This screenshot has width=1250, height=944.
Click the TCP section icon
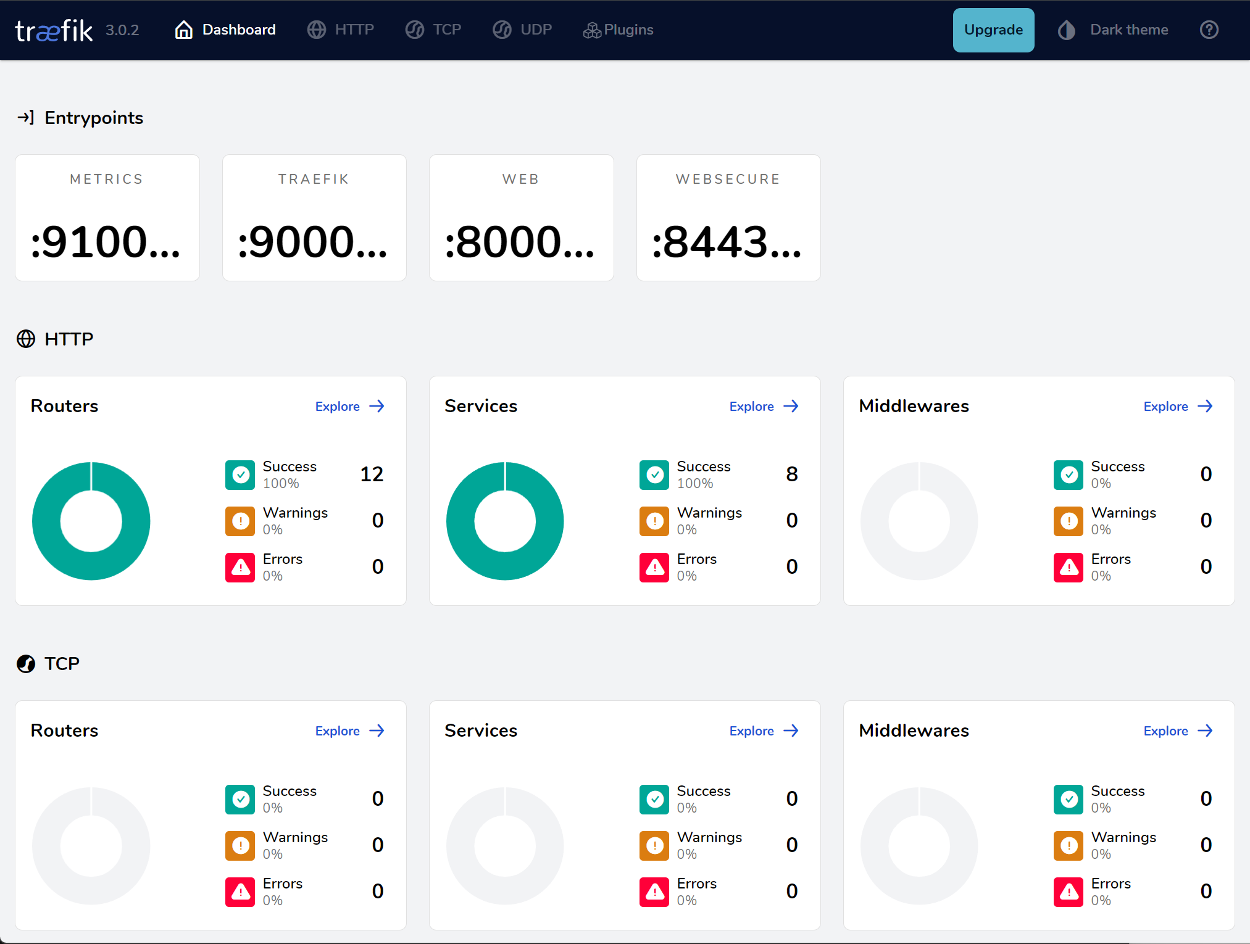coord(26,663)
